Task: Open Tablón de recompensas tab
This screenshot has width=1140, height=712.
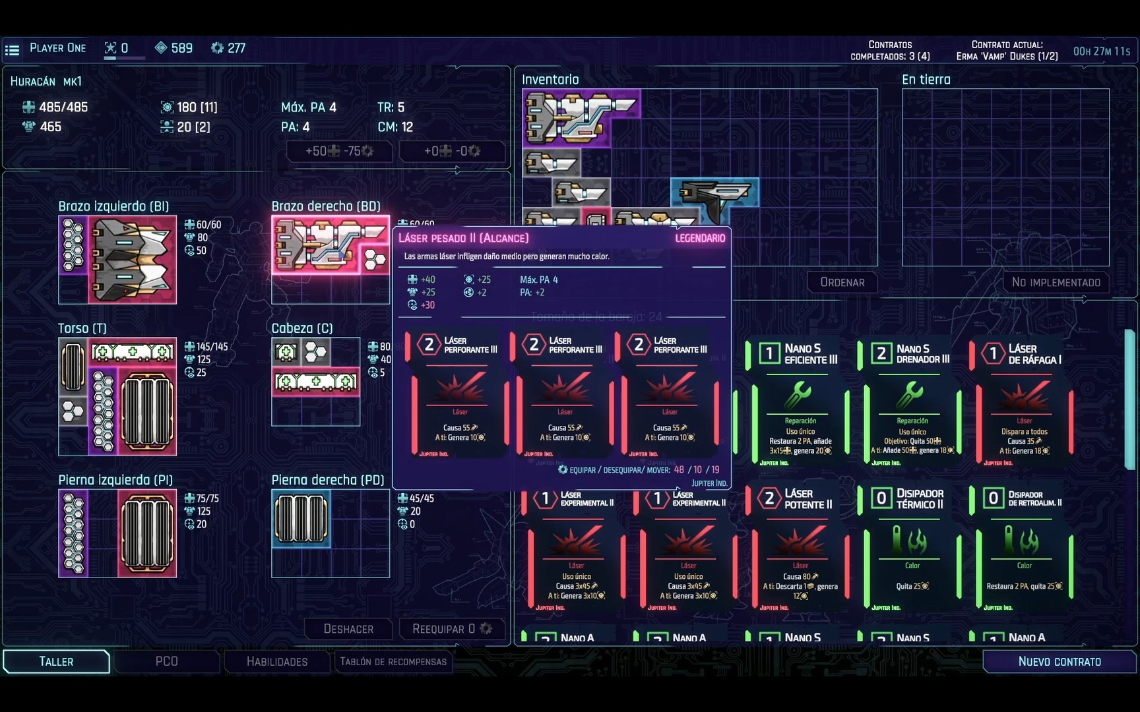Action: [393, 661]
